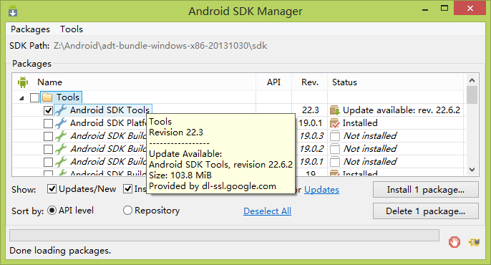Check the Android SDK Platform-tools checkbox

tap(48, 123)
